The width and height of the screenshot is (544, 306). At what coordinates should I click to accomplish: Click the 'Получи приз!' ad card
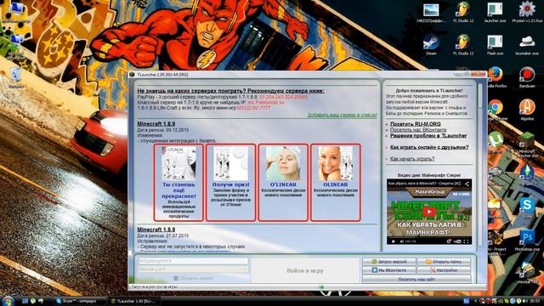pos(230,182)
